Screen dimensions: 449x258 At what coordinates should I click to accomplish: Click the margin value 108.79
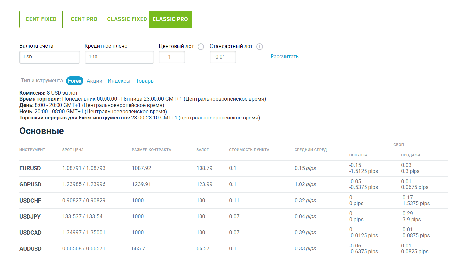(x=204, y=168)
